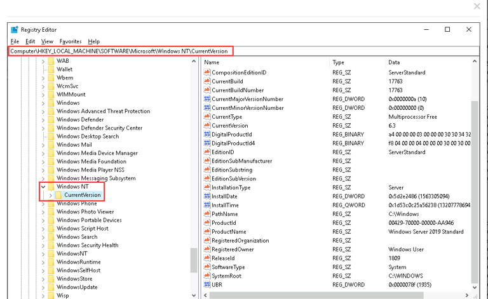The image size is (488, 299).
Task: Click the Registry Editor app icon in title bar
Action: click(15, 30)
